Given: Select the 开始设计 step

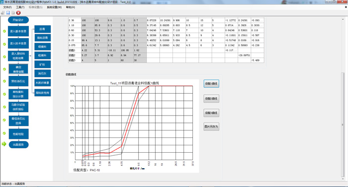Looking at the screenshot, I should click(18, 20).
